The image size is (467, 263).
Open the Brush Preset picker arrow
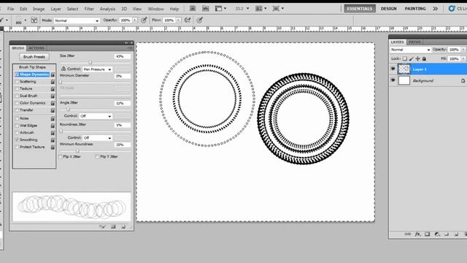coord(26,20)
